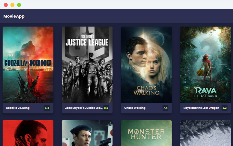The height and width of the screenshot is (146, 233).
Task: Maximize the window with green button
Action: click(x=19, y=5)
